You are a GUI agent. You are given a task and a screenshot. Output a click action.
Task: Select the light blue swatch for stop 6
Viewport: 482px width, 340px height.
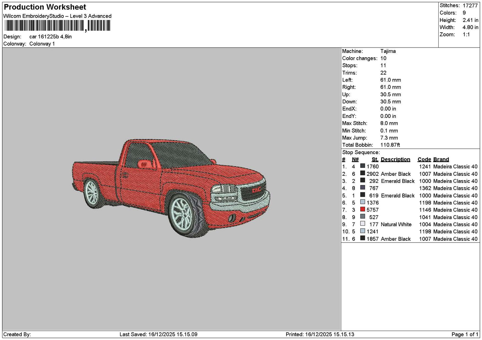pyautogui.click(x=363, y=202)
